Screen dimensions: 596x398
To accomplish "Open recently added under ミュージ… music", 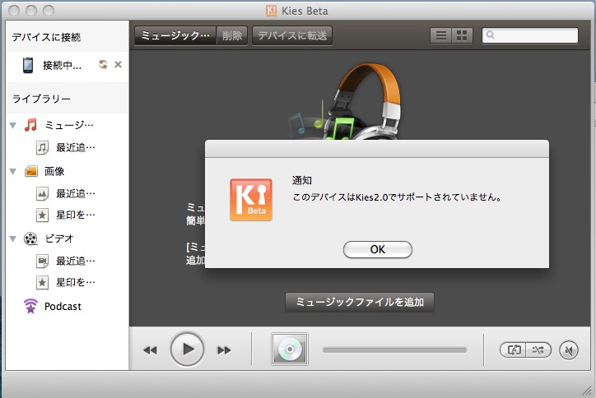I will [75, 147].
